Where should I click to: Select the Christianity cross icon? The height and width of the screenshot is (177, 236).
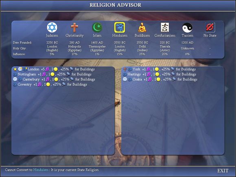coord(74,27)
